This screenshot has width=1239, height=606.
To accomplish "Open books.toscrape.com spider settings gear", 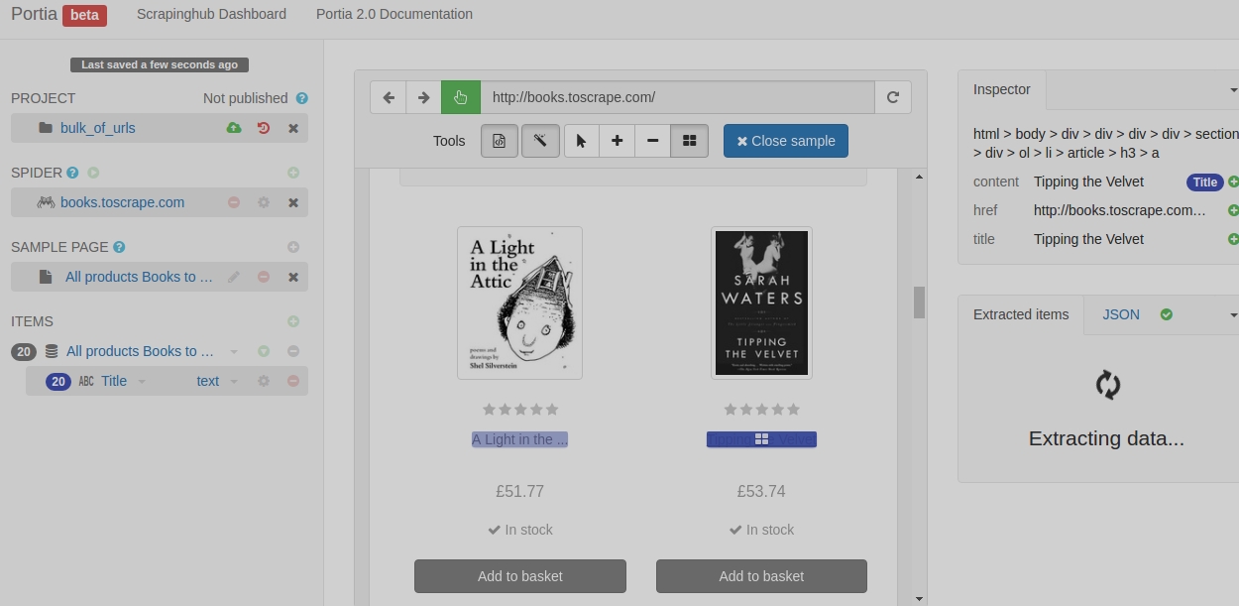I will (x=264, y=202).
